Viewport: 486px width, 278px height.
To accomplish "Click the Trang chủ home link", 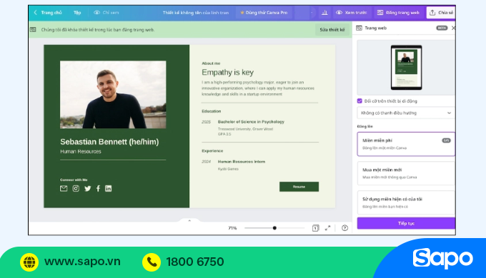I will [x=51, y=13].
